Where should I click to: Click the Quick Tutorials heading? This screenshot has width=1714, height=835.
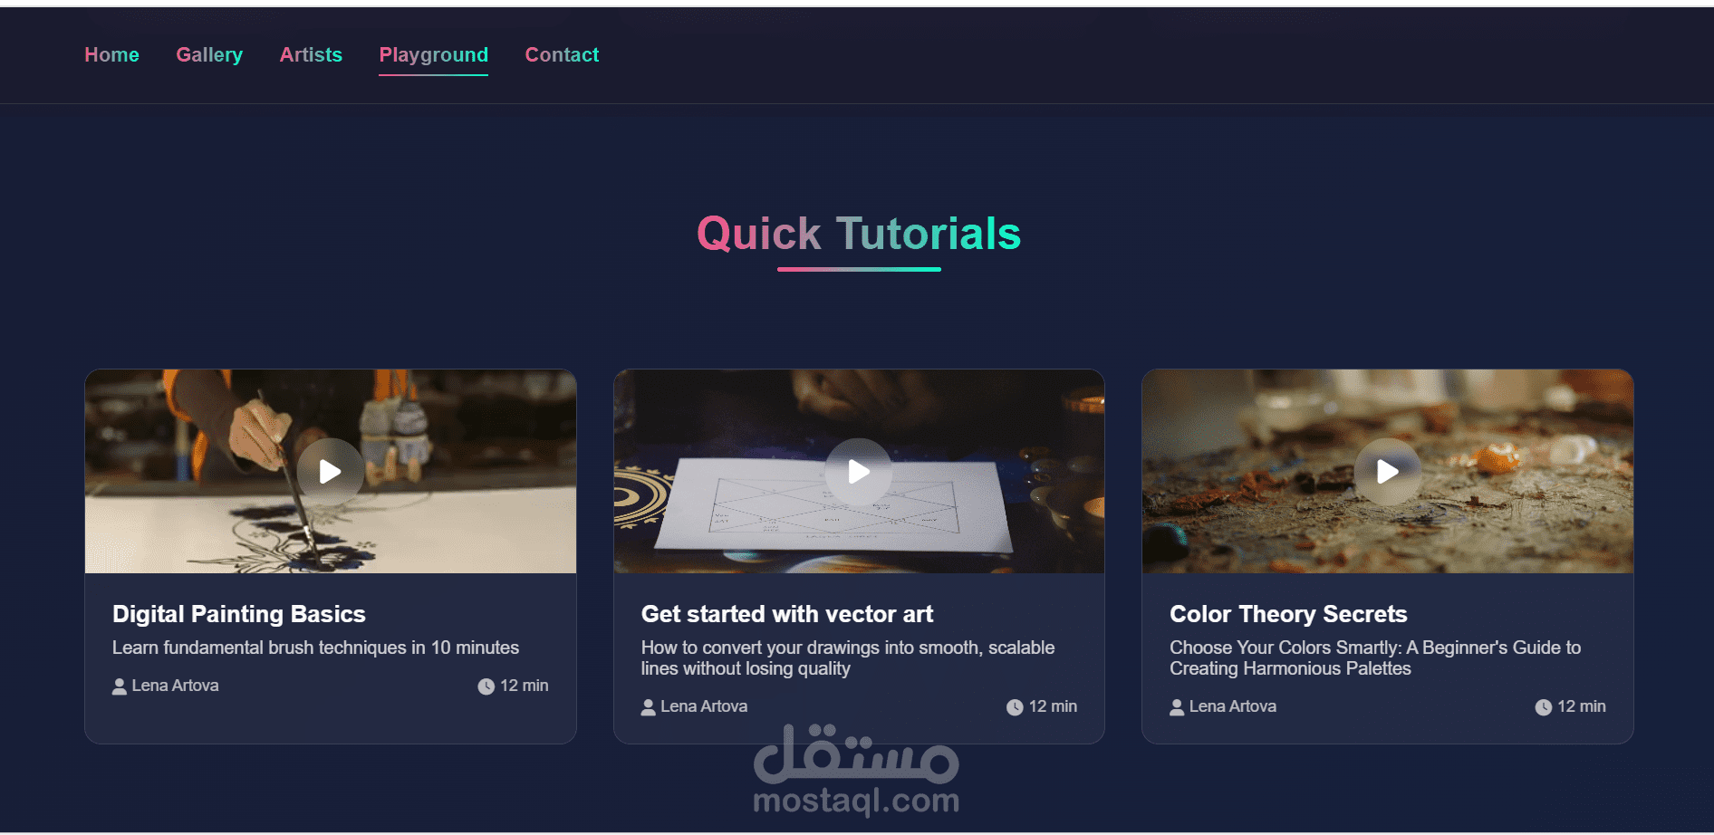pos(859,234)
